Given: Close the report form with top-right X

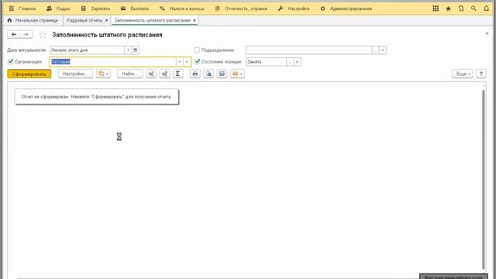Looking at the screenshot, I should click(x=487, y=33).
